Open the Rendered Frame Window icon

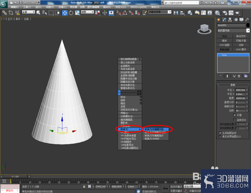[231, 13]
